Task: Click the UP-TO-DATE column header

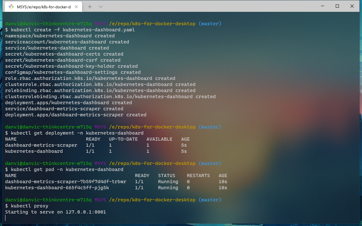Action: pos(123,139)
